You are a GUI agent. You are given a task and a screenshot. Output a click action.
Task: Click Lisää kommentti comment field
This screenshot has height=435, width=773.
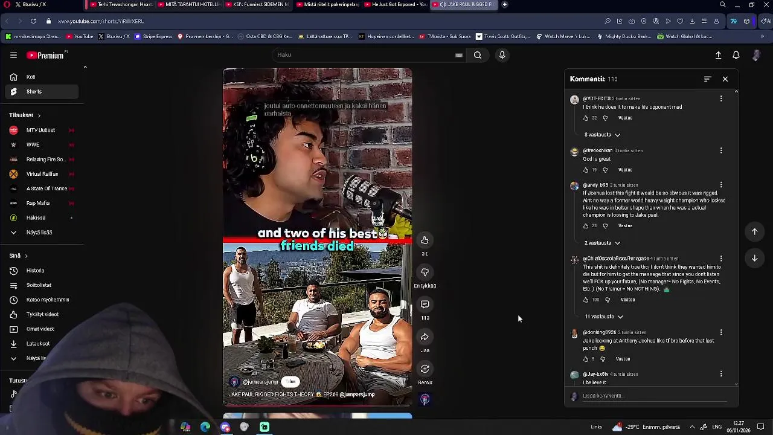[655, 396]
